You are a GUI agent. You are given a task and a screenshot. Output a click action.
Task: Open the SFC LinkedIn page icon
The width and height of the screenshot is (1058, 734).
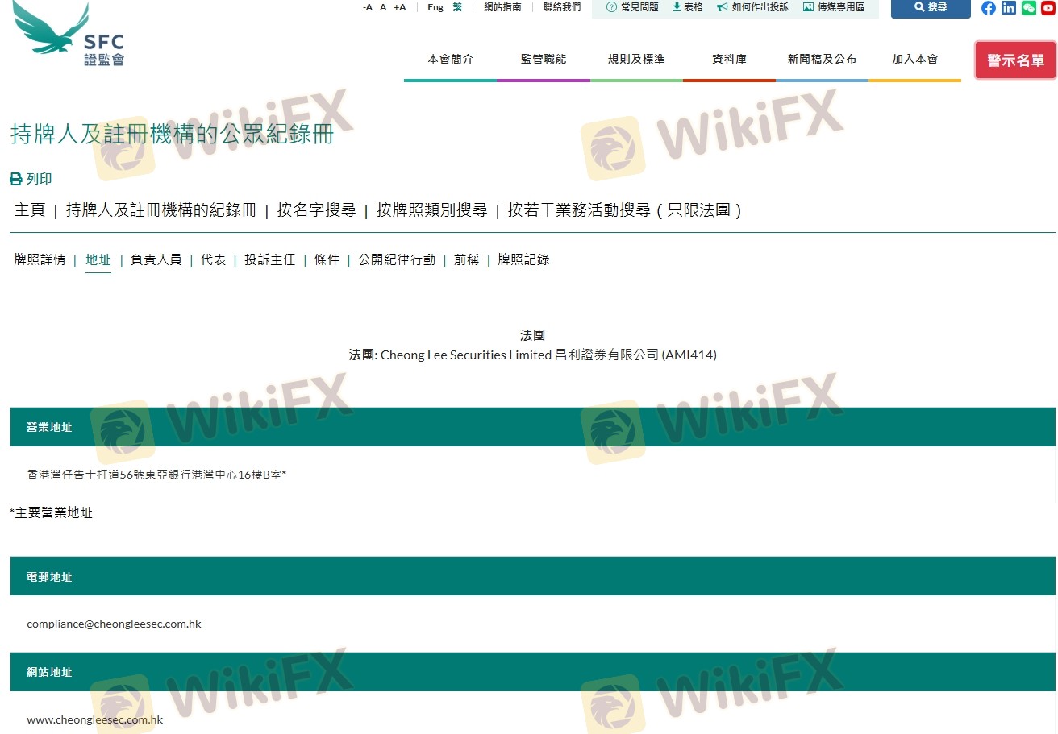(1008, 8)
